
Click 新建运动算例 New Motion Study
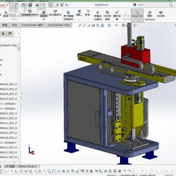98,15
